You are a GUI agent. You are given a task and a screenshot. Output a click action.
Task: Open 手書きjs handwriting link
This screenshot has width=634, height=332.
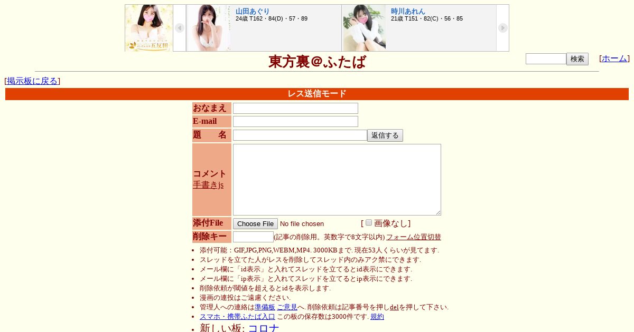point(208,185)
